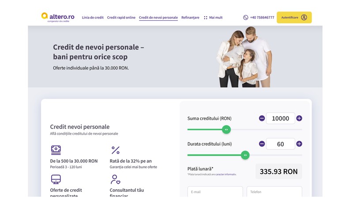This screenshot has height=198, width=353.
Task: Go to Credit rapid online
Action: (x=121, y=18)
